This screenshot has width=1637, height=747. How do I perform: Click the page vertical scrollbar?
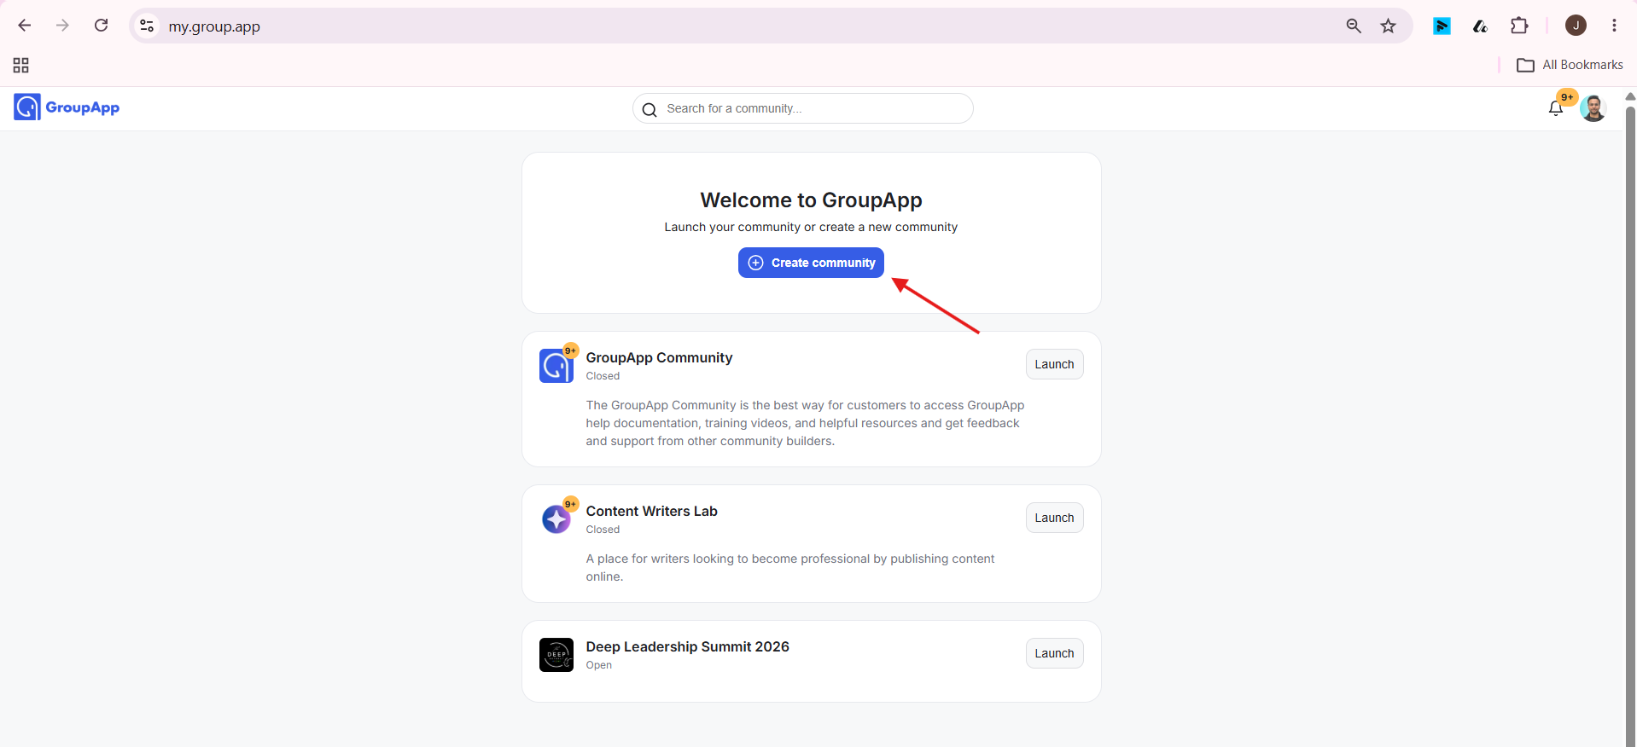[1630, 425]
